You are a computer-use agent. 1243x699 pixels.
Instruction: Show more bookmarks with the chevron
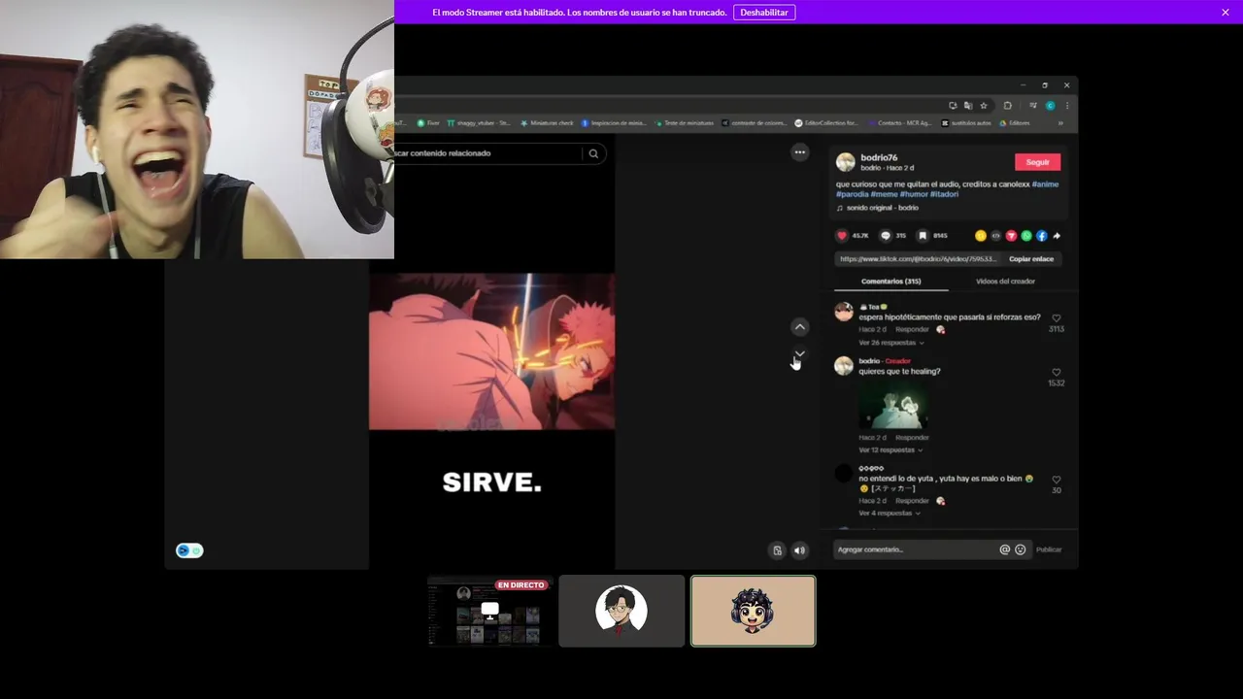tap(1060, 123)
